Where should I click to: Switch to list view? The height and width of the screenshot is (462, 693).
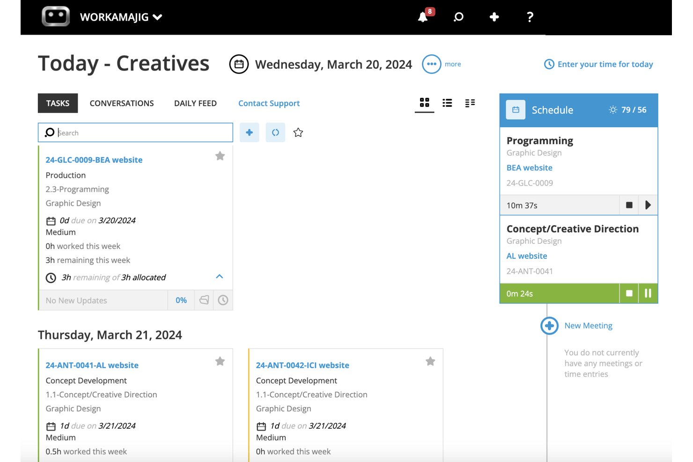(x=447, y=103)
